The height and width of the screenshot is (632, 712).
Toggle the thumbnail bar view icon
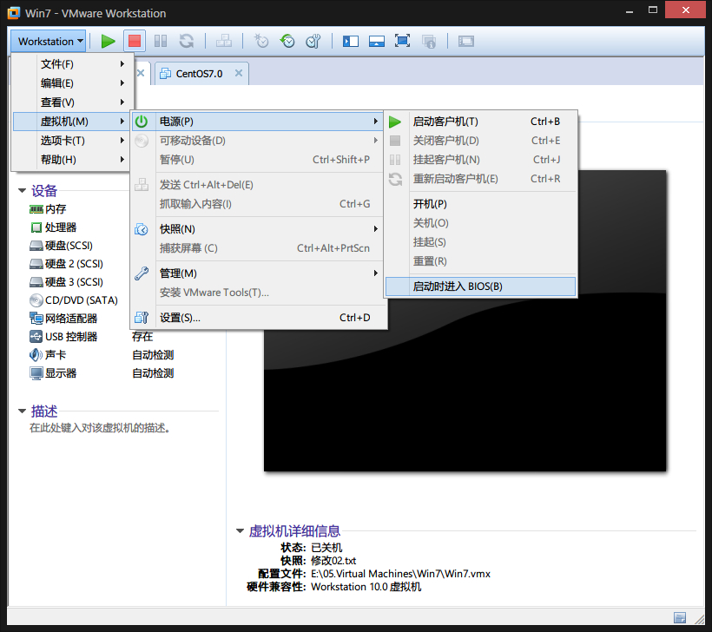[x=377, y=42]
